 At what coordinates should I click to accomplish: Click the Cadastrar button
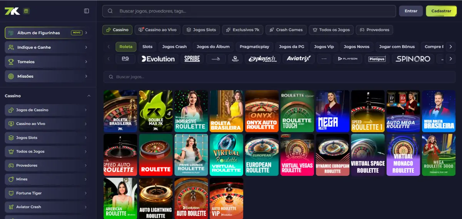[441, 11]
